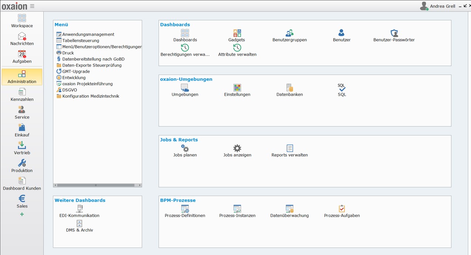471x255 pixels.
Task: Open the DSGVO menu entry
Action: (67, 90)
